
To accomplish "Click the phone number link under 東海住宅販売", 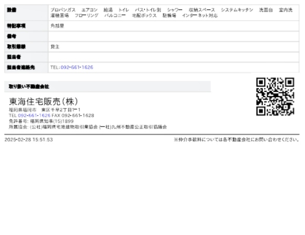I will tap(34, 116).
